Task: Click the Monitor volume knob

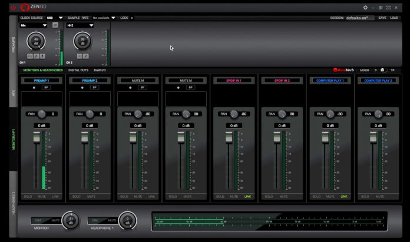Action: tap(71, 220)
